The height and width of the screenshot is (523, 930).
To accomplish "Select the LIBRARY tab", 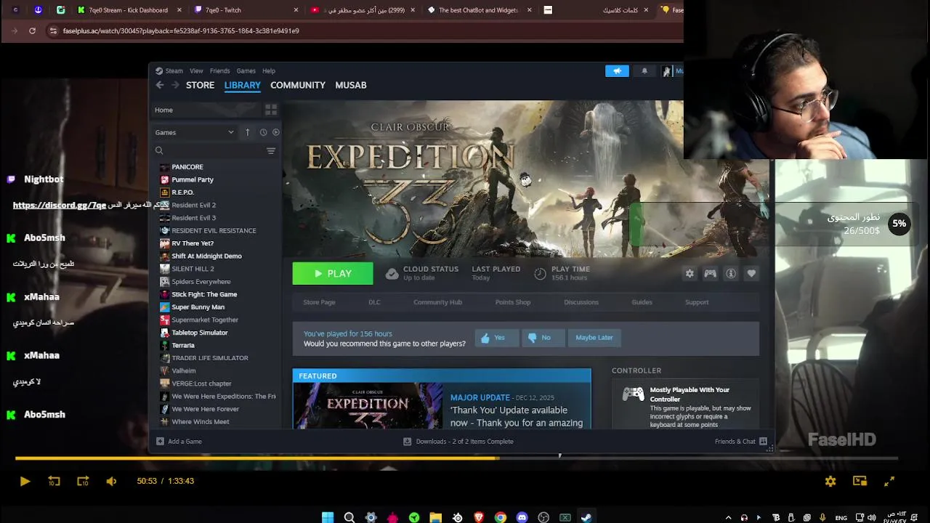I will [x=242, y=85].
